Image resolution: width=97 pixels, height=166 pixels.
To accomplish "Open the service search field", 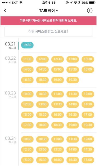I will coord(48,31).
